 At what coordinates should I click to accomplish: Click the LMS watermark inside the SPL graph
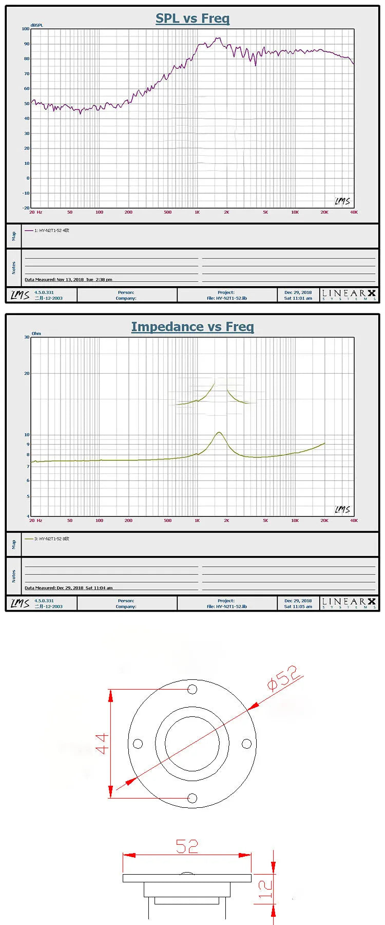(x=342, y=201)
